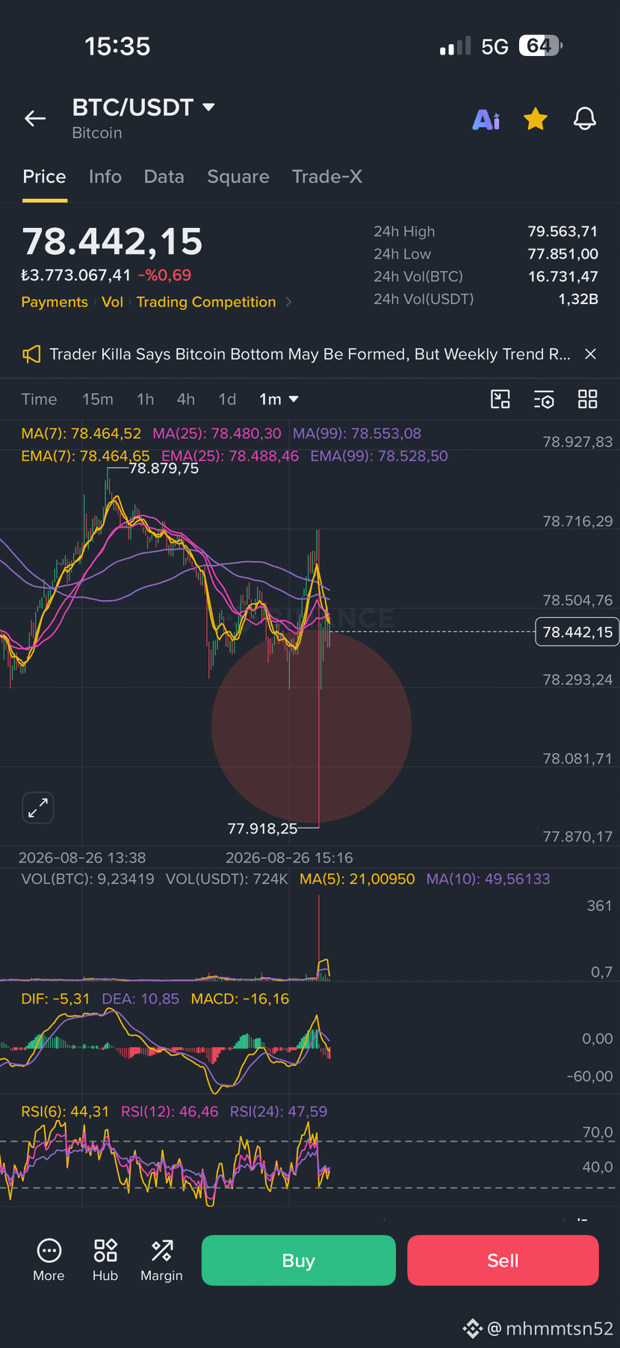620x1348 pixels.
Task: Tap the 24h High value 79.563,71
Action: click(x=562, y=232)
